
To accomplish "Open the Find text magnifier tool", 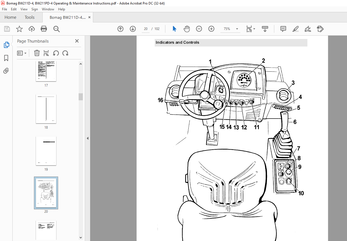I will click(x=56, y=29).
